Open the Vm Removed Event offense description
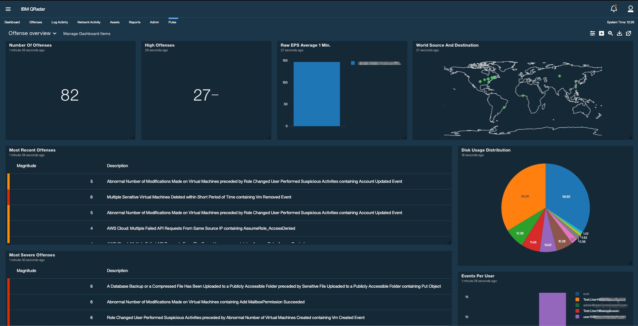Image resolution: width=638 pixels, height=326 pixels. tap(199, 197)
